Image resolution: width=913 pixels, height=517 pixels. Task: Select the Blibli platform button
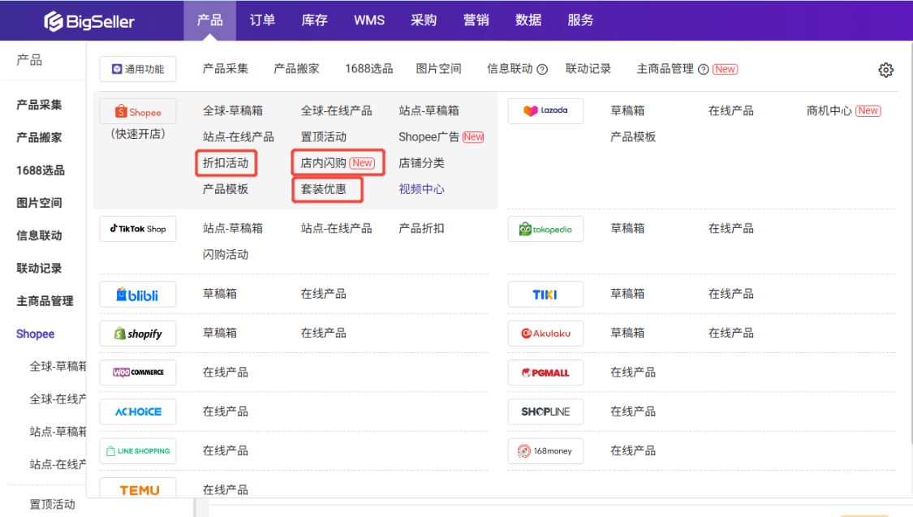(138, 295)
